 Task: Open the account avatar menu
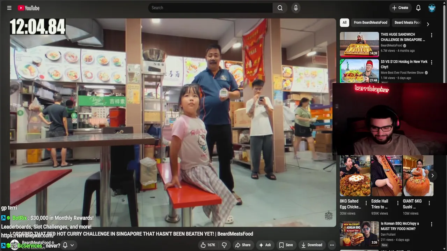[x=432, y=8]
